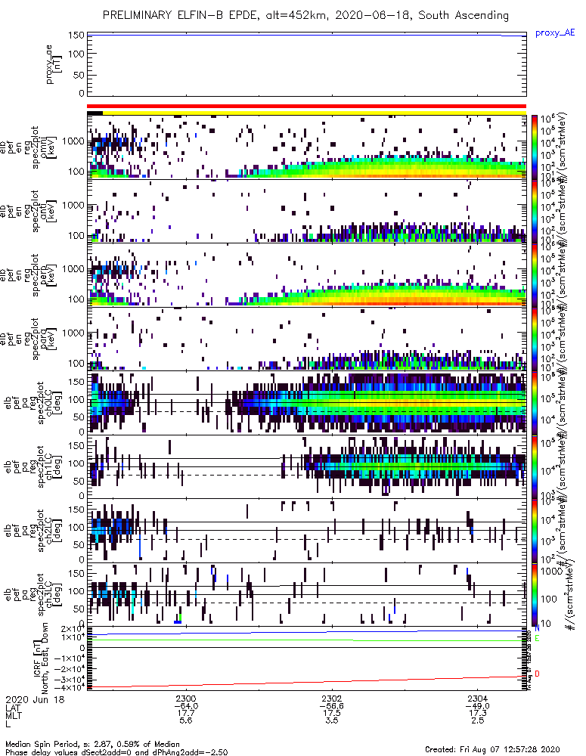Click the 2×10^4 tick on IGRF axis

73,629
